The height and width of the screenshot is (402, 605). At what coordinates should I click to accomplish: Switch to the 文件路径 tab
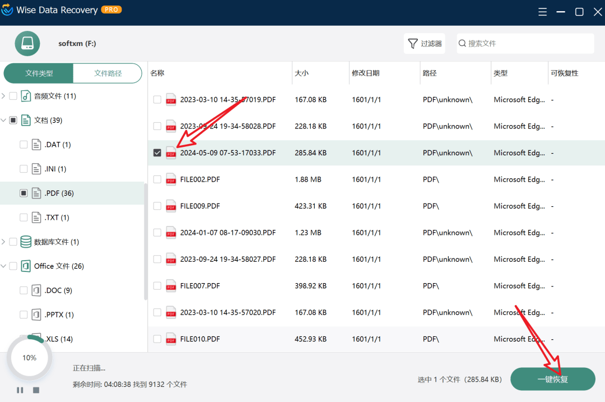click(x=108, y=73)
